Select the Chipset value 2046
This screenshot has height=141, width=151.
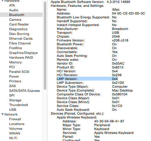pyautogui.click(x=116, y=36)
